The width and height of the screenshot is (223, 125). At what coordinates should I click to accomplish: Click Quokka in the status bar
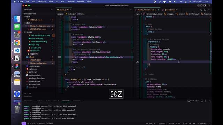49,124
